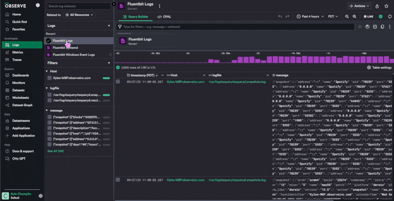Select Fluentbit Windows Event Logs dataset
This screenshot has width=394, height=201.
tap(74, 55)
